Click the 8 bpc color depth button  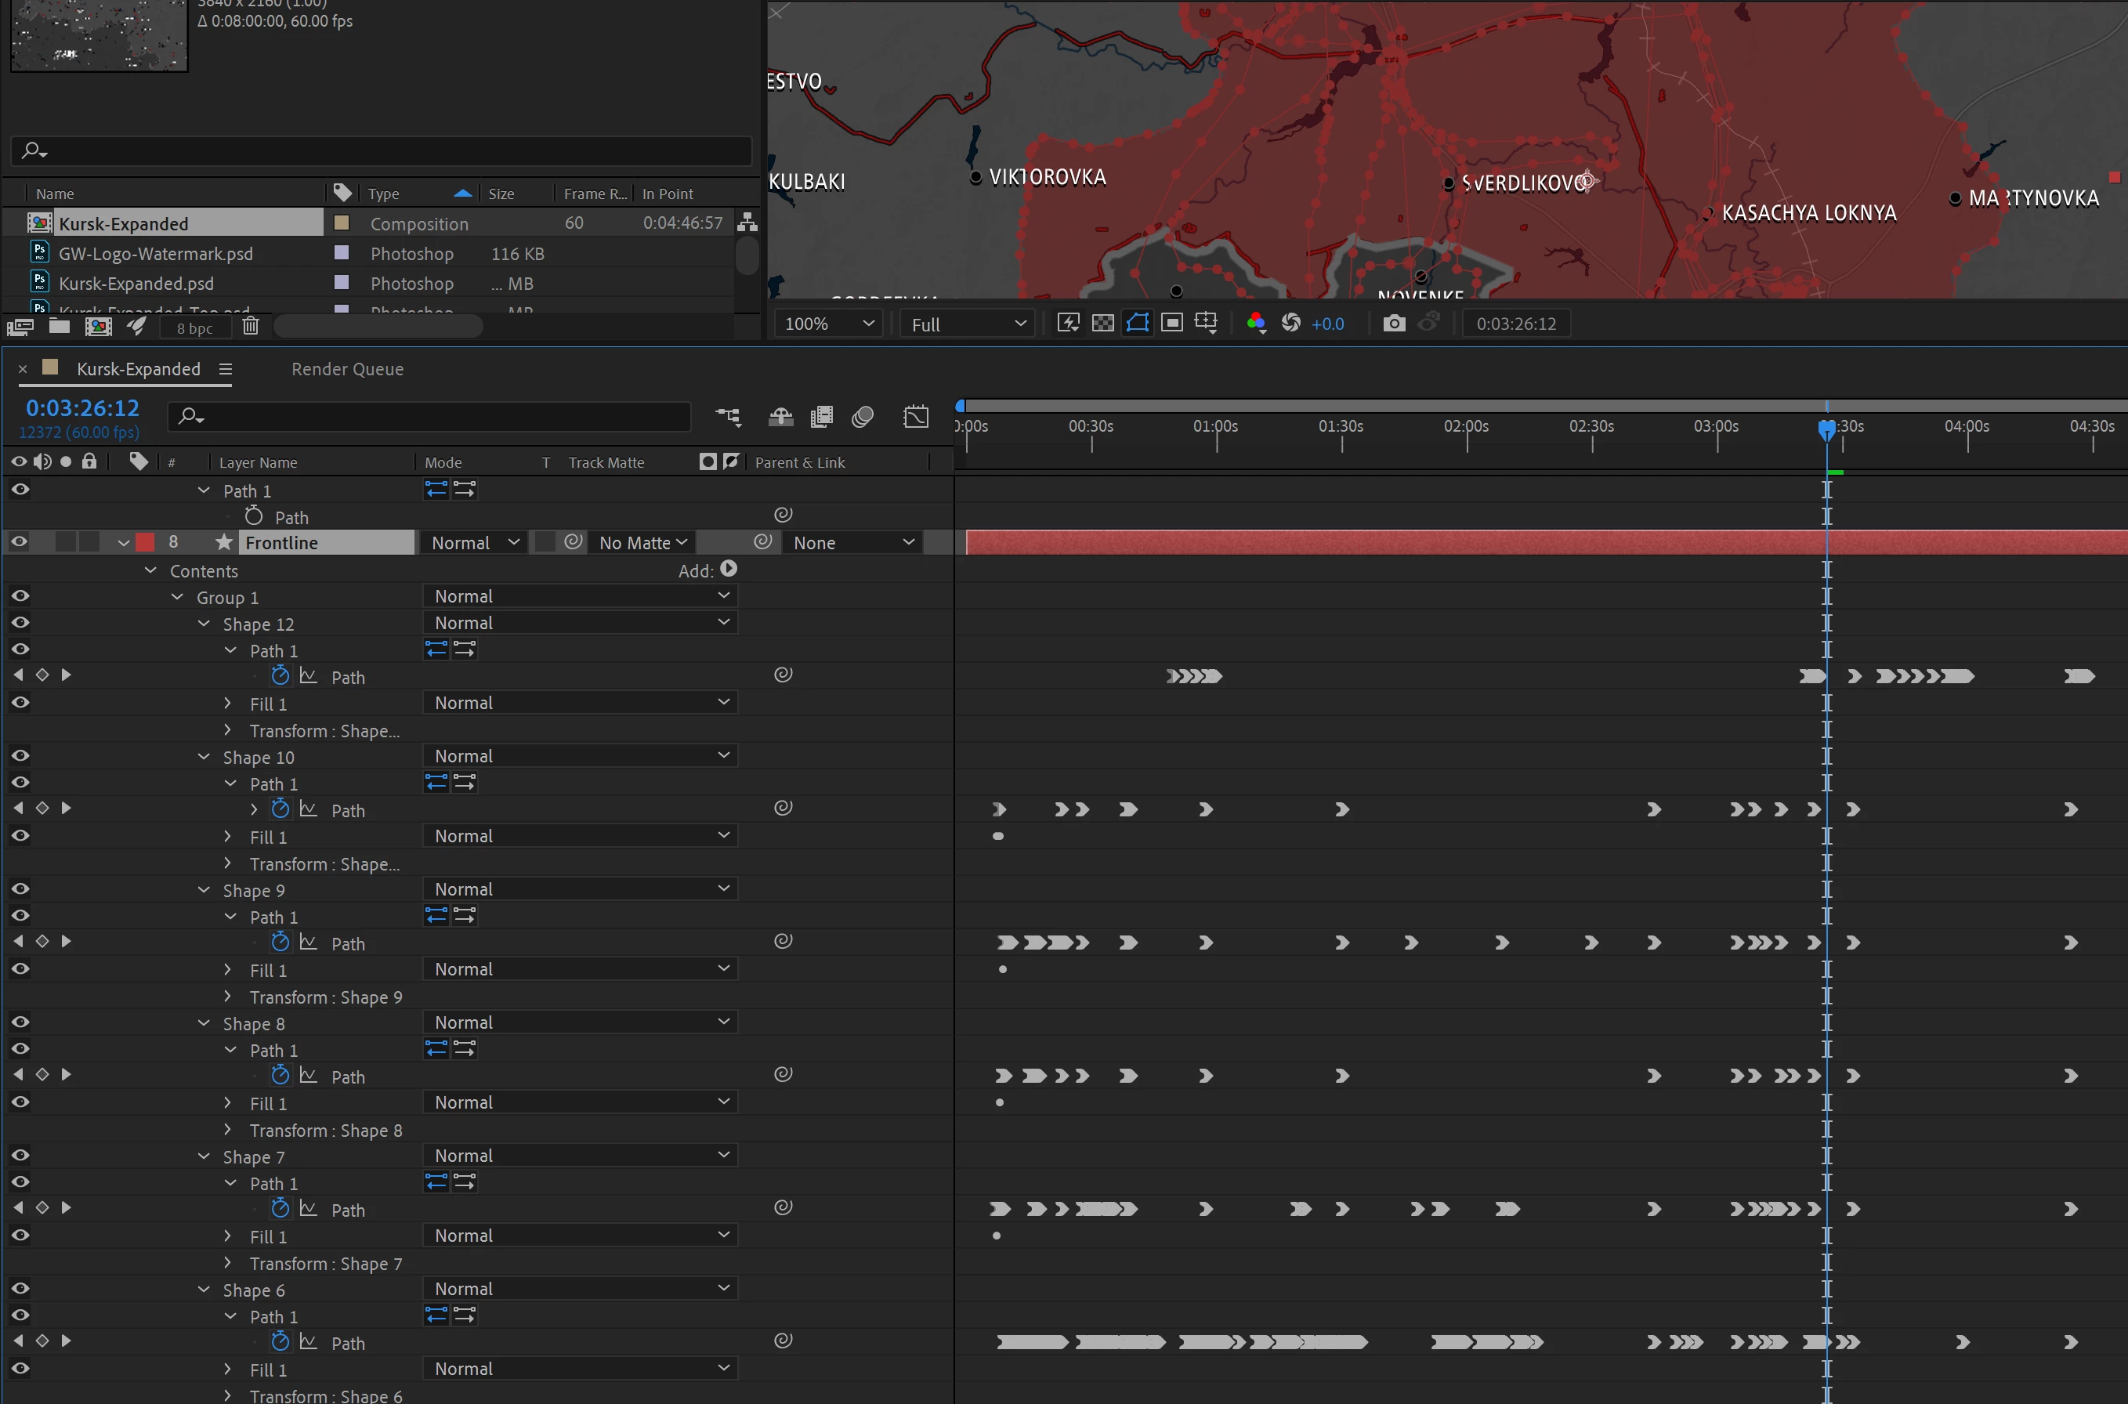pyautogui.click(x=194, y=327)
